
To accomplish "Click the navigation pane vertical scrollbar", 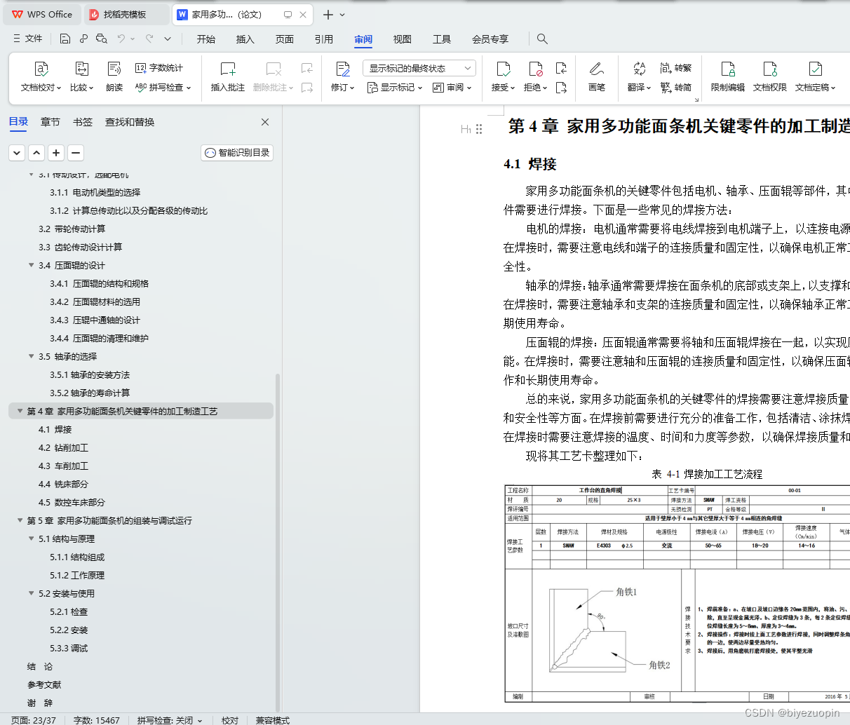I will point(278,542).
